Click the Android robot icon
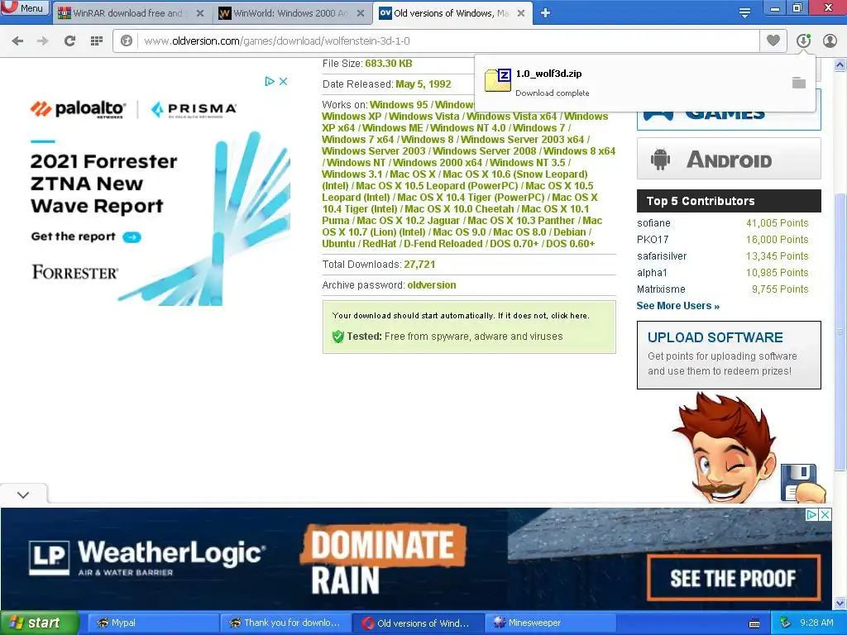The height and width of the screenshot is (635, 847). point(660,160)
